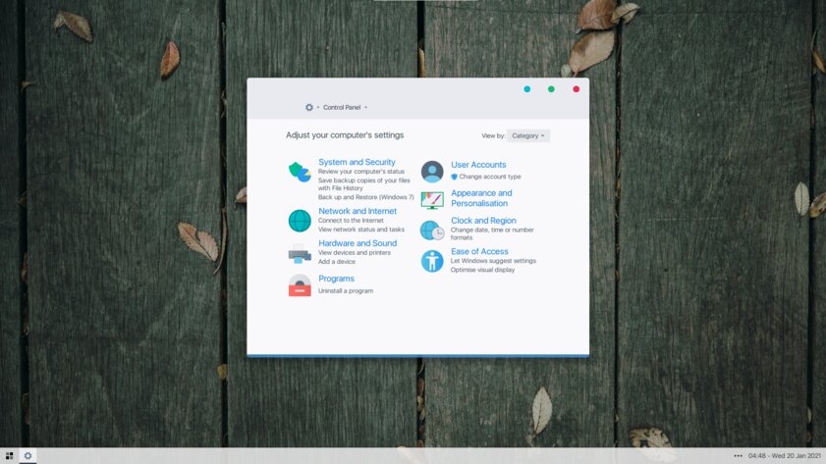826x464 pixels.
Task: Click the Appearance and Personalisation monitor icon
Action: tap(432, 200)
